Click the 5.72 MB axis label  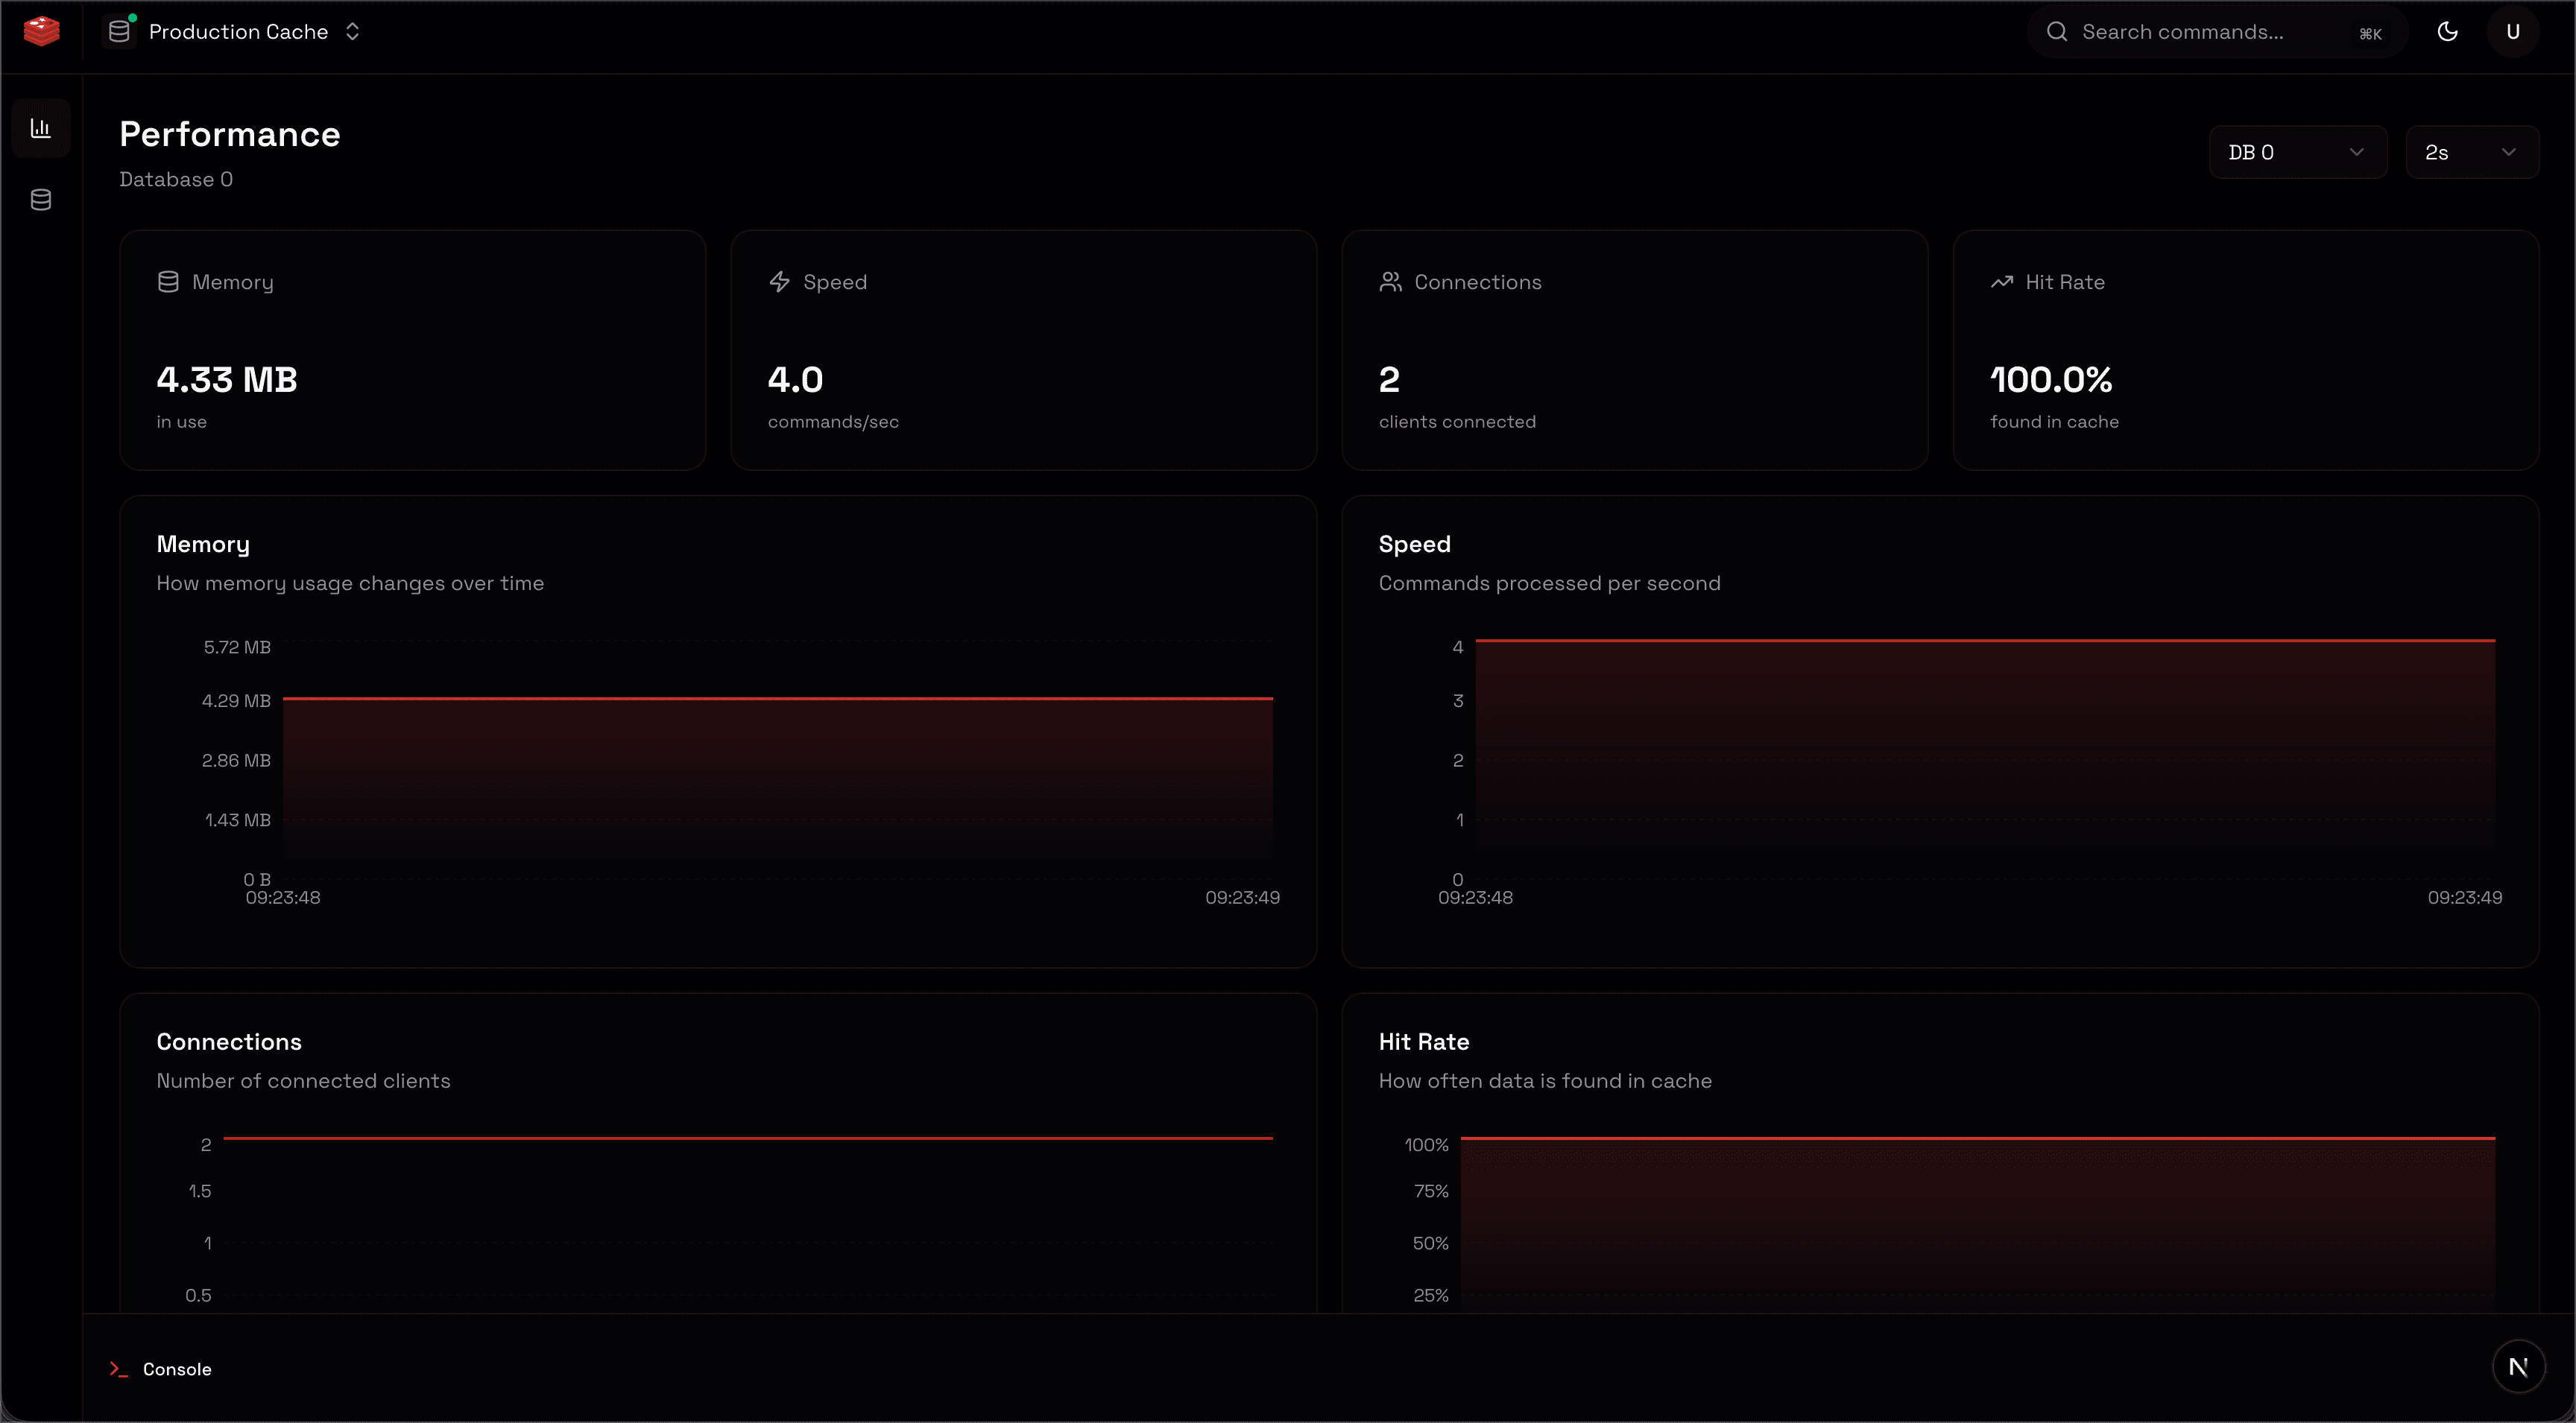click(x=237, y=647)
